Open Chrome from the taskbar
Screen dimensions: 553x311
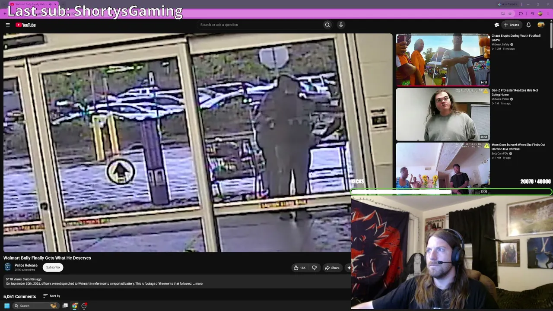coord(75,306)
